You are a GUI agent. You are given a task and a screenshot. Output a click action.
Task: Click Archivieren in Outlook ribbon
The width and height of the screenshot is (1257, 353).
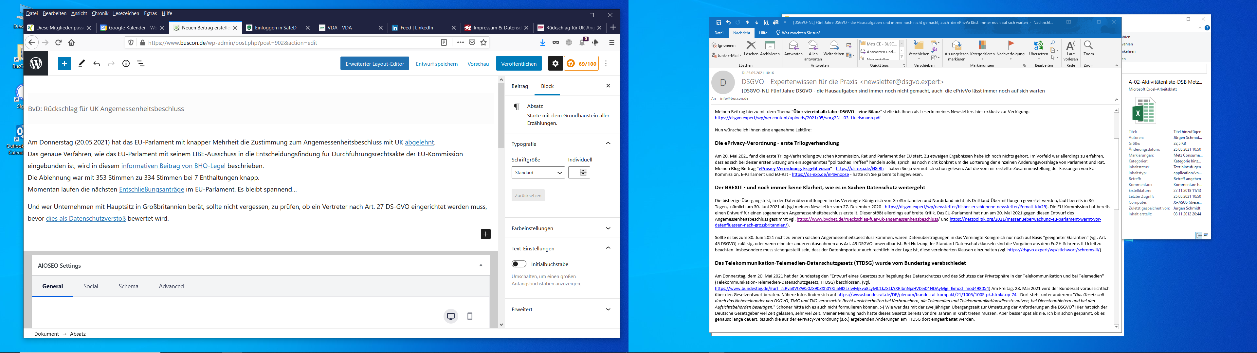[770, 48]
